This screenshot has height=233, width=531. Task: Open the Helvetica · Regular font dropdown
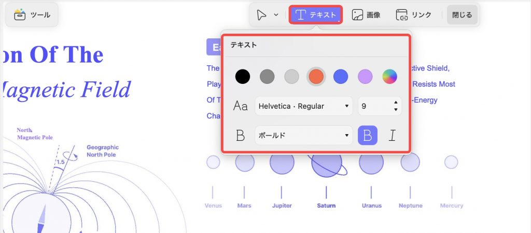pos(303,106)
